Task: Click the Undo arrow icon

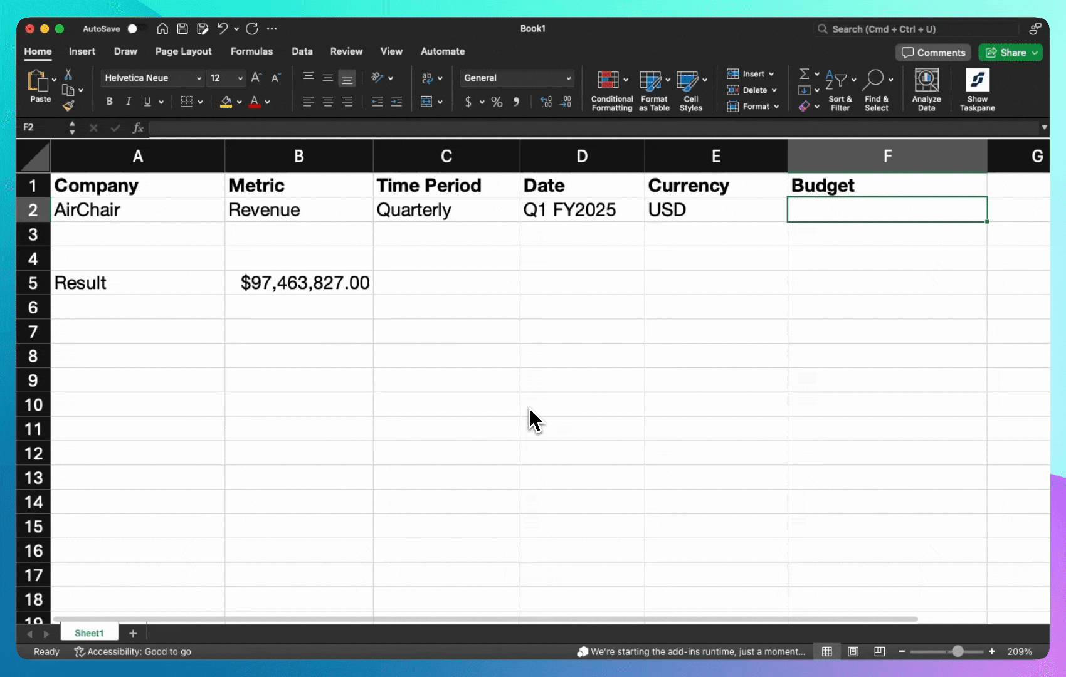Action: tap(222, 29)
